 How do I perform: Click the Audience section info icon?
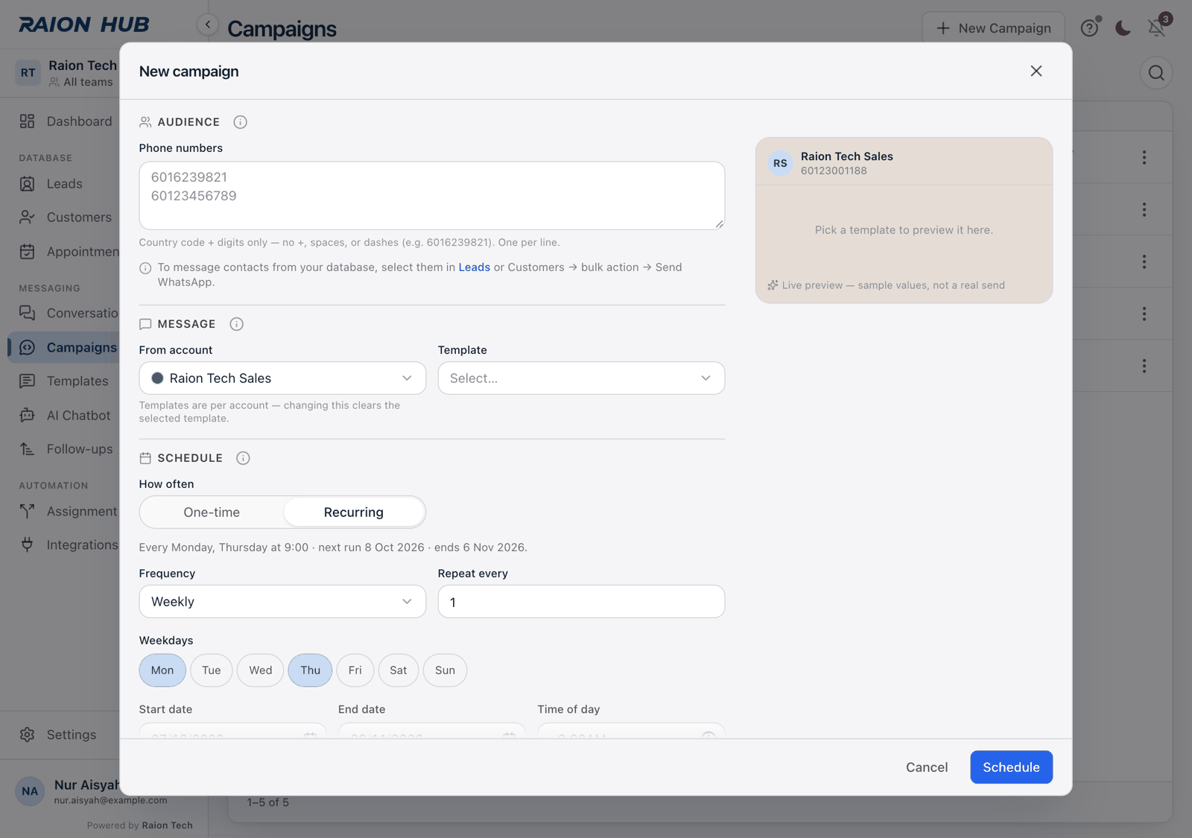point(240,122)
